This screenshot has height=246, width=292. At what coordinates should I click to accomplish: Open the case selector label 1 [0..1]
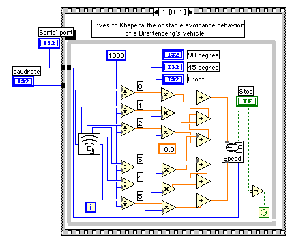coord(174,12)
